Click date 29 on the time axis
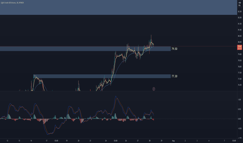 point(161,141)
